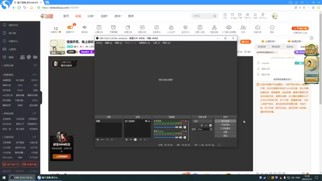
Task: Go to the 鱼吧 tab on Douyu
Action: (131, 16)
